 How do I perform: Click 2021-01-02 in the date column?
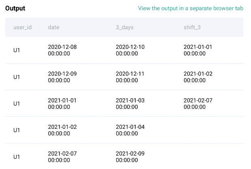point(62,130)
